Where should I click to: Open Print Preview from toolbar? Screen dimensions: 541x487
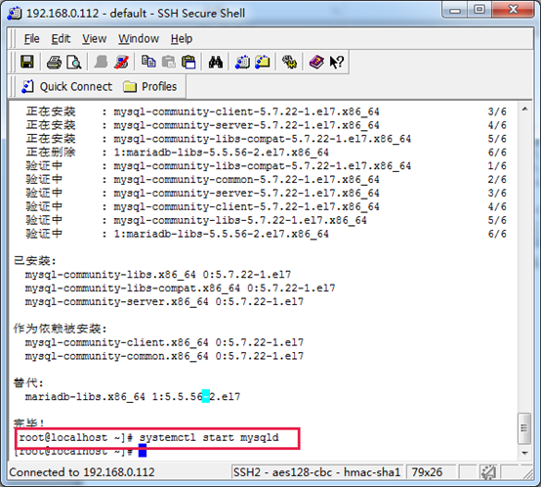[74, 63]
